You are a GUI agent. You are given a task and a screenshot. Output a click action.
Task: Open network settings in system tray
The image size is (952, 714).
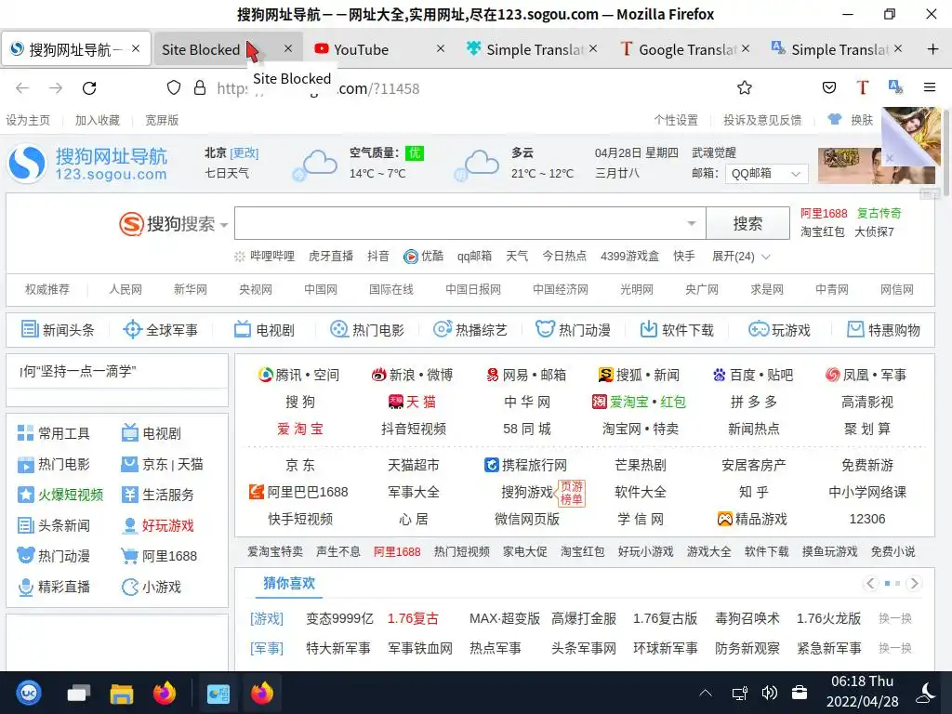click(739, 693)
